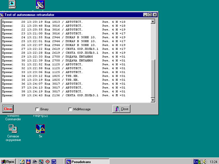The image size is (219, 164).
Task: Enable the Binary checkbox
Action: coord(37,109)
